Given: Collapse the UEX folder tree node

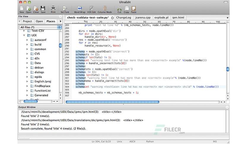Looking at the screenshot, I should click(x=25, y=35).
